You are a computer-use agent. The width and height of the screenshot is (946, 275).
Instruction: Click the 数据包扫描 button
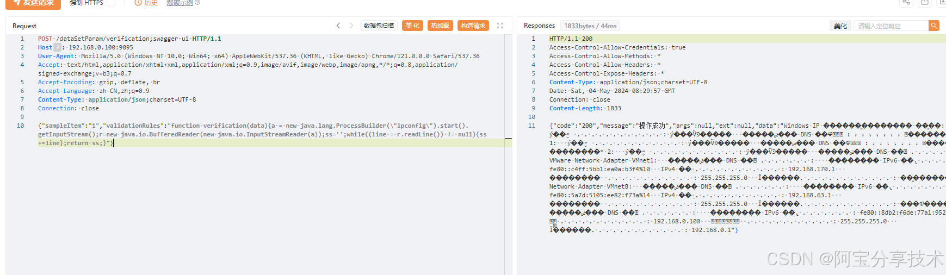pos(379,26)
